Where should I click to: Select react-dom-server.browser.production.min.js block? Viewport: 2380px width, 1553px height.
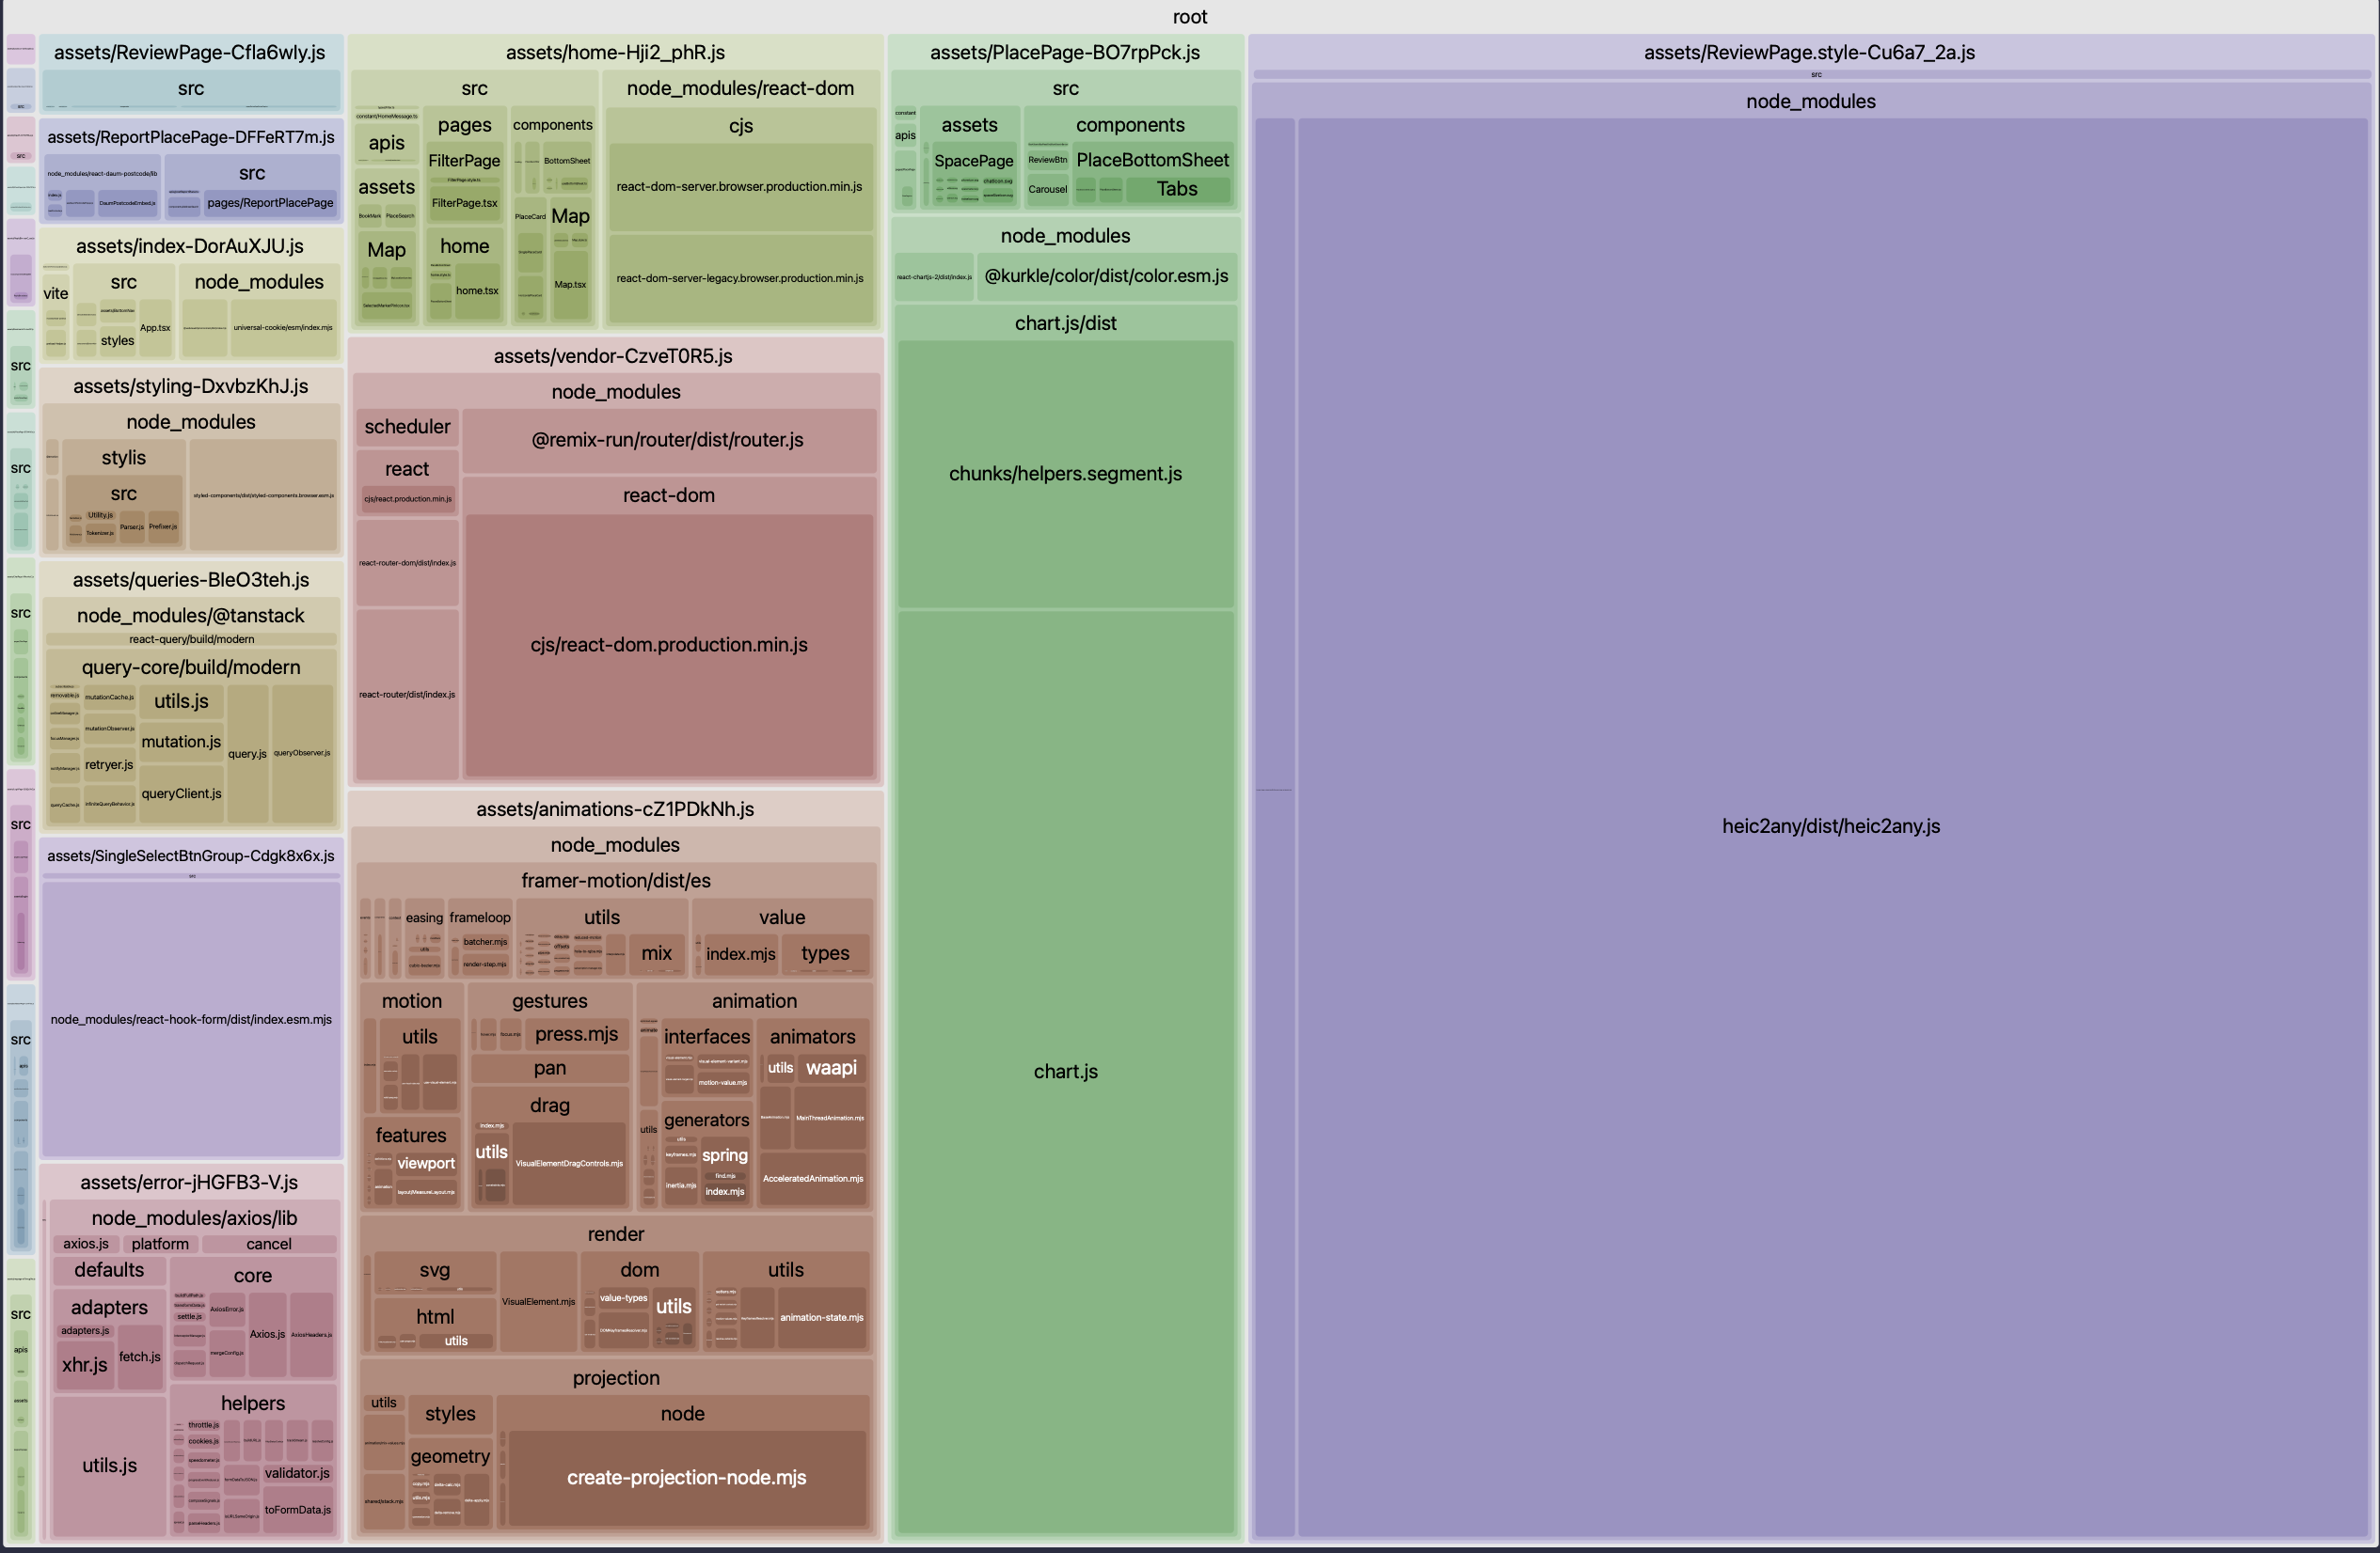pyautogui.click(x=739, y=187)
